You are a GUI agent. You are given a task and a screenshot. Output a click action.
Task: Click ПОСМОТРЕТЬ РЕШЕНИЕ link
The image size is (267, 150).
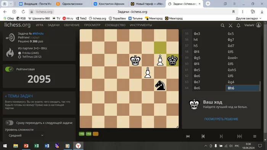221,119
